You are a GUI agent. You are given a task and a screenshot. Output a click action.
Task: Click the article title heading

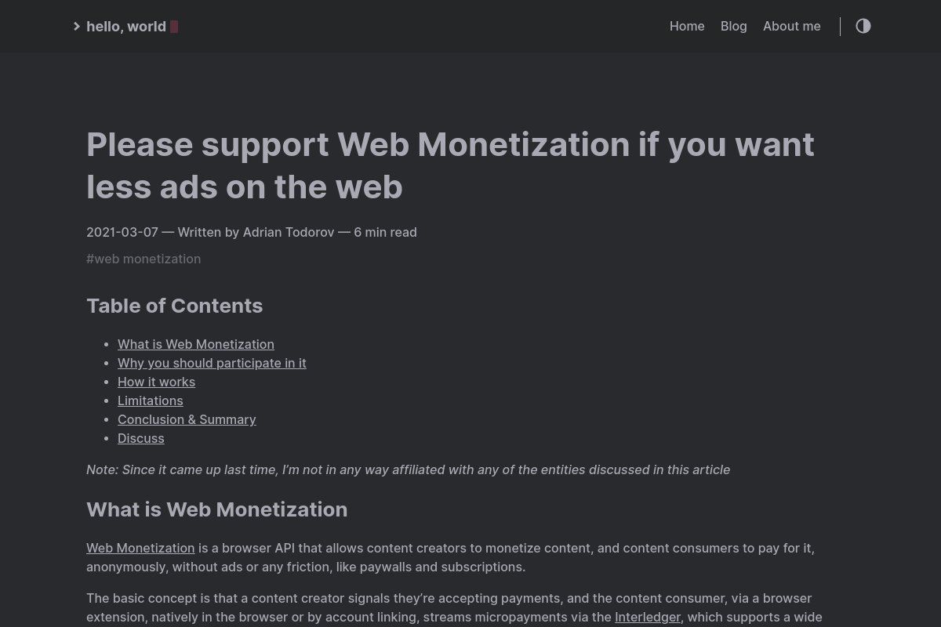coord(450,165)
